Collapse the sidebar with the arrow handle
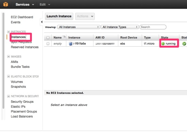Image resolution: width=187 pixels, height=133 pixels. [x=41, y=22]
